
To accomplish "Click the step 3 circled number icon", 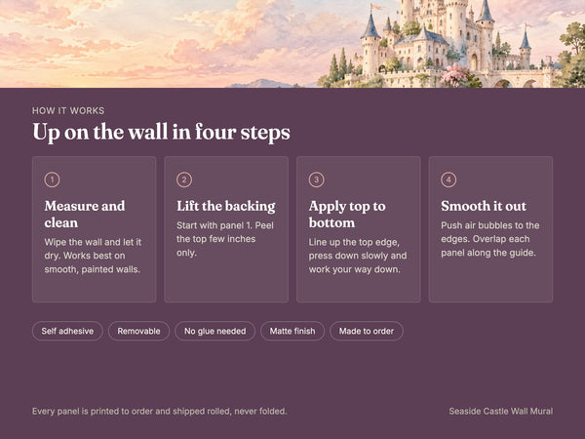I will (x=316, y=180).
